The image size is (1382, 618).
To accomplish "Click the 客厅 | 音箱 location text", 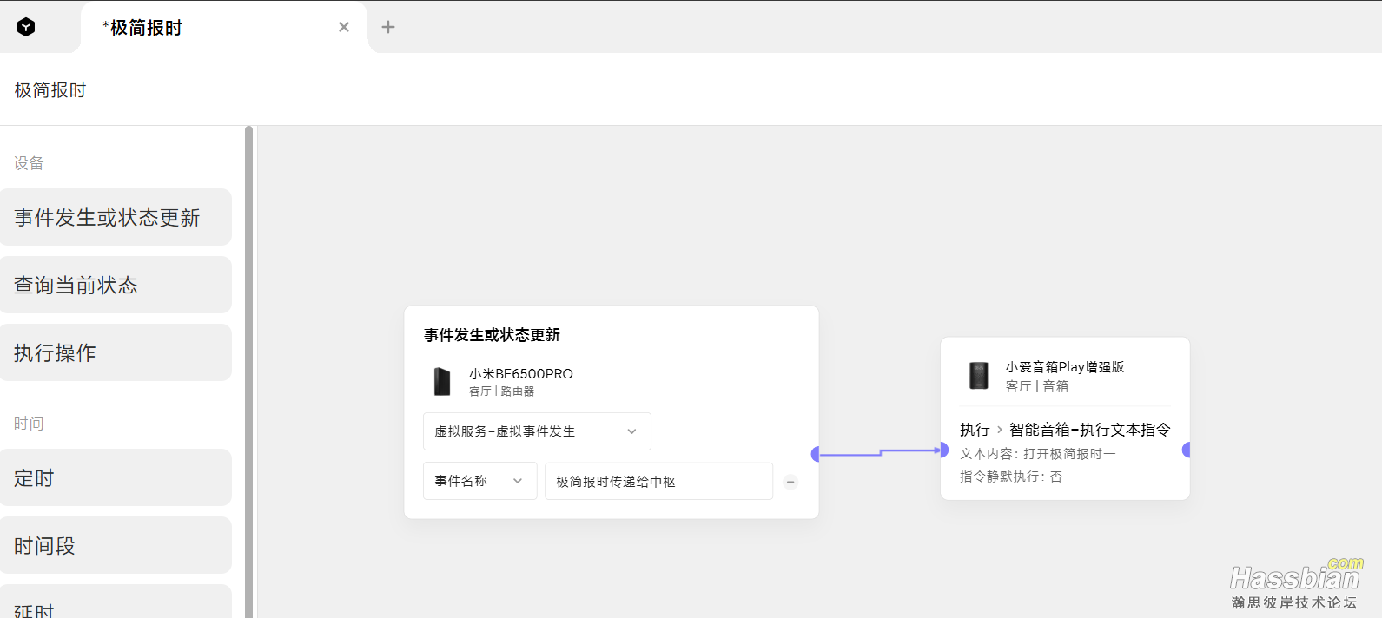I will [1037, 386].
